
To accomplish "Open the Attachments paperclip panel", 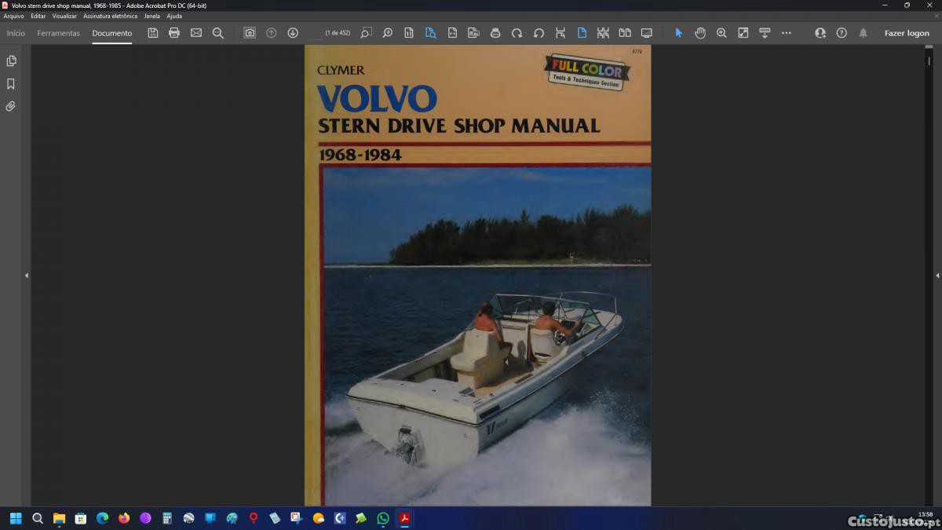I will 11,106.
